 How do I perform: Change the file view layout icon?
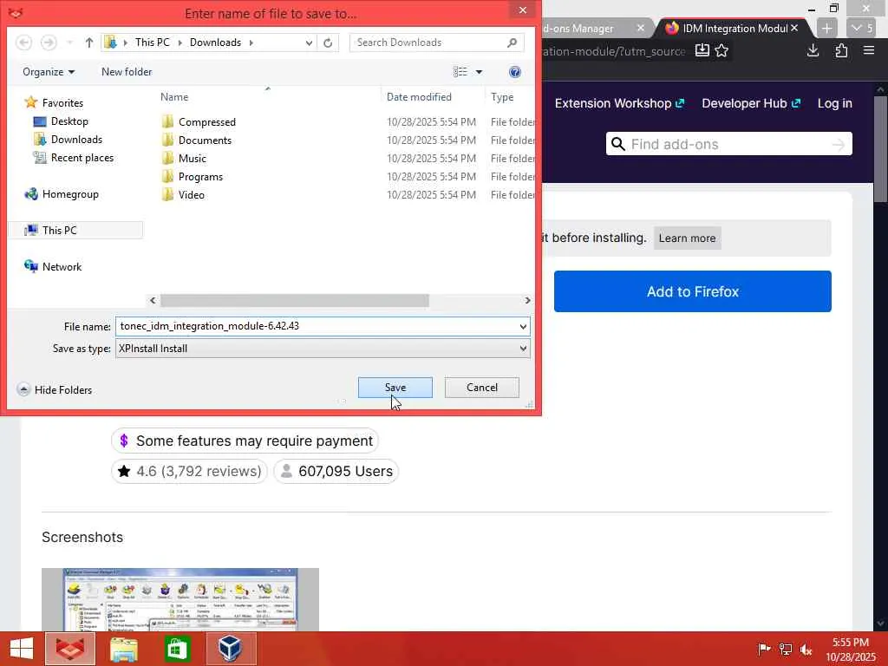coord(460,72)
